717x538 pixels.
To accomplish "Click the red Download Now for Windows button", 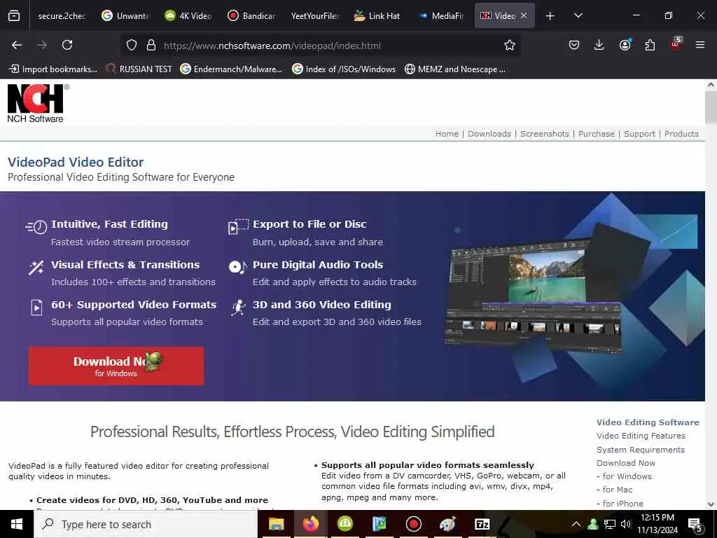I will (x=116, y=366).
